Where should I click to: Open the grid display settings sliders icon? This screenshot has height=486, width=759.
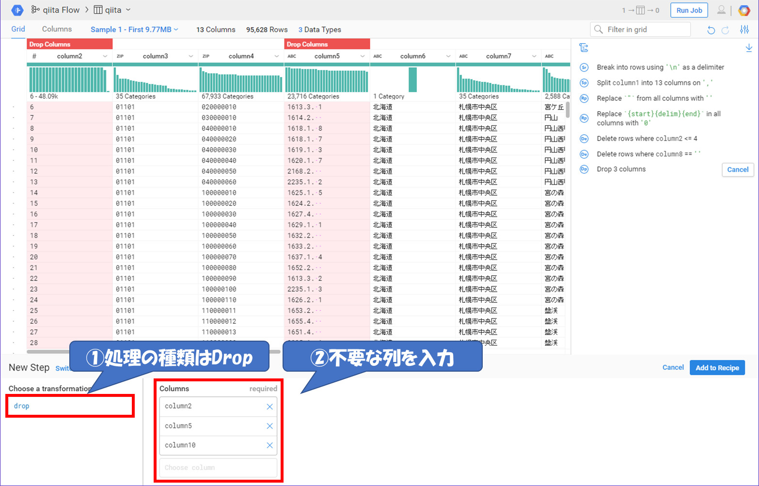(x=744, y=30)
